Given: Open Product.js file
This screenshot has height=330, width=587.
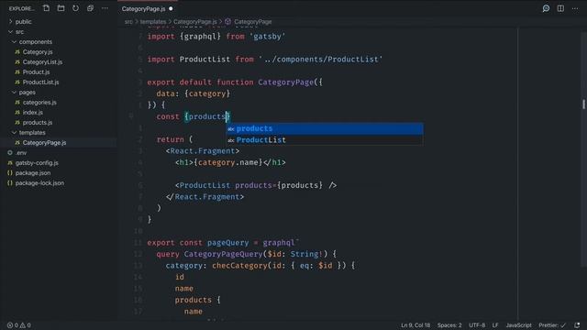Looking at the screenshot, I should [36, 71].
